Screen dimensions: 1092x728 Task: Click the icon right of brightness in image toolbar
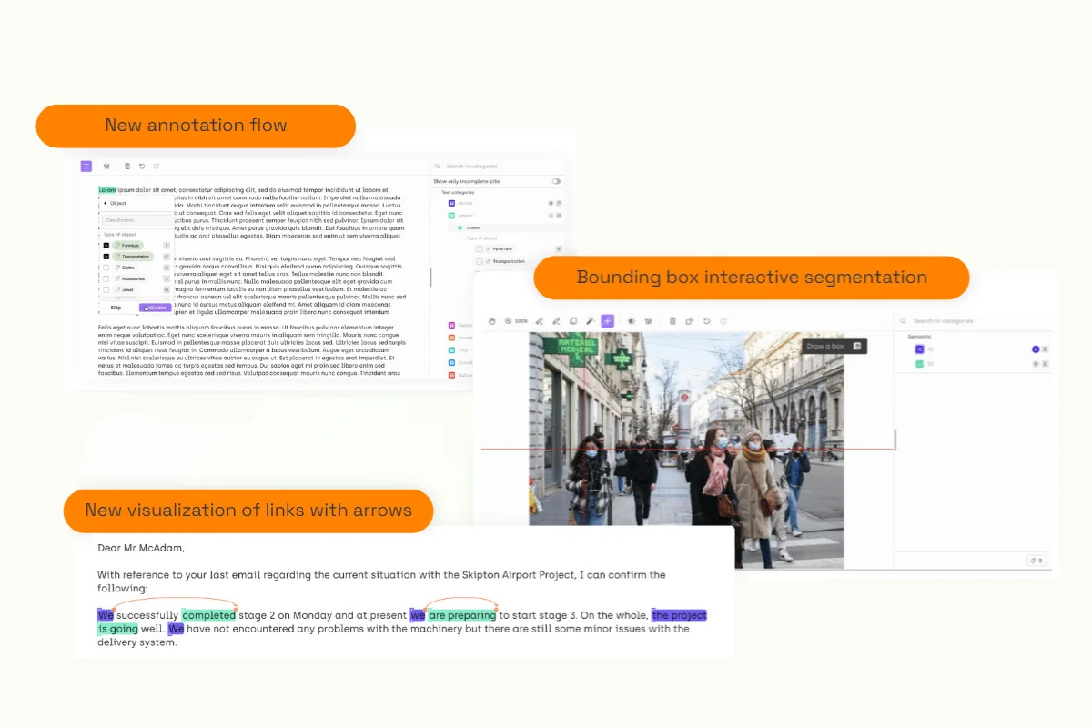click(648, 321)
